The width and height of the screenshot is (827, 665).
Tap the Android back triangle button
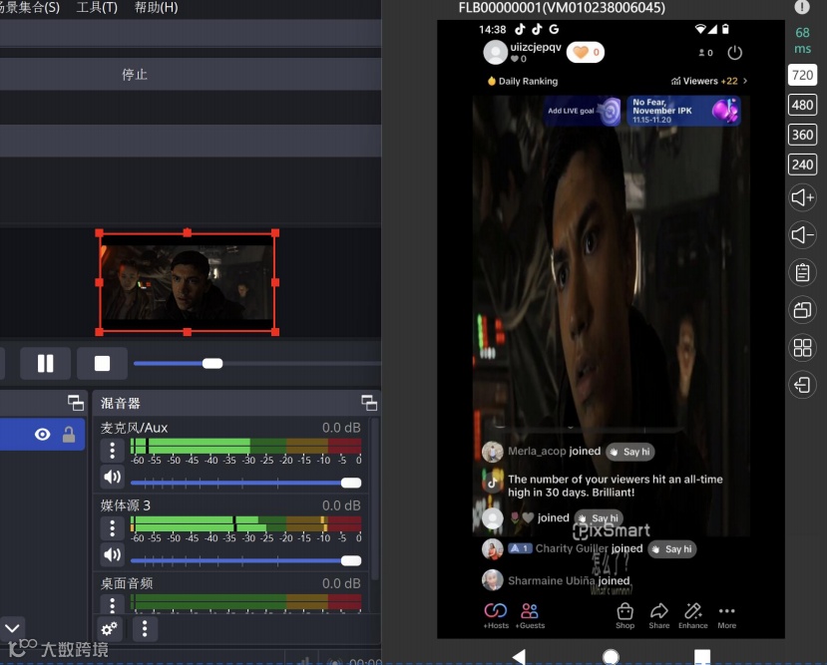point(519,657)
